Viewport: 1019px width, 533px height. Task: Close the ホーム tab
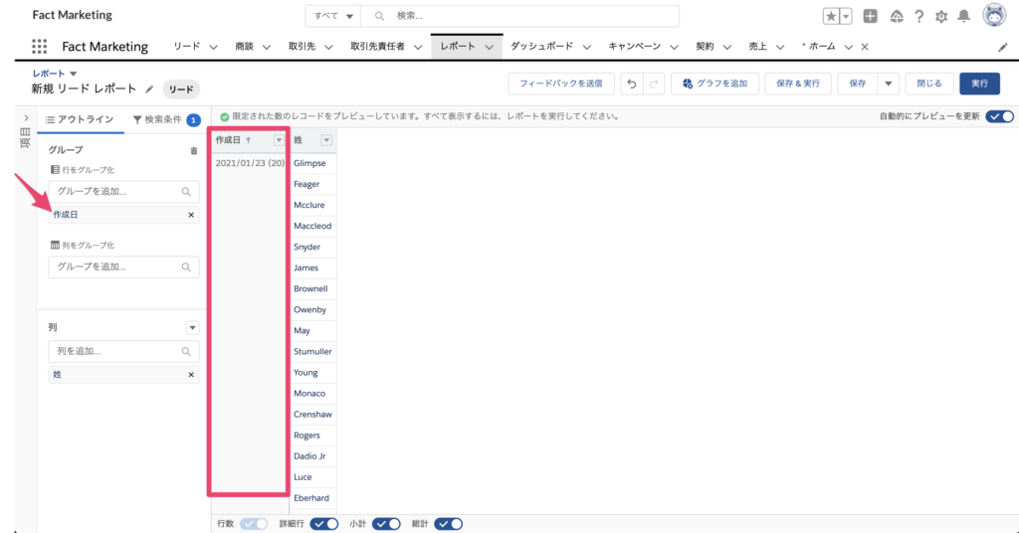865,47
